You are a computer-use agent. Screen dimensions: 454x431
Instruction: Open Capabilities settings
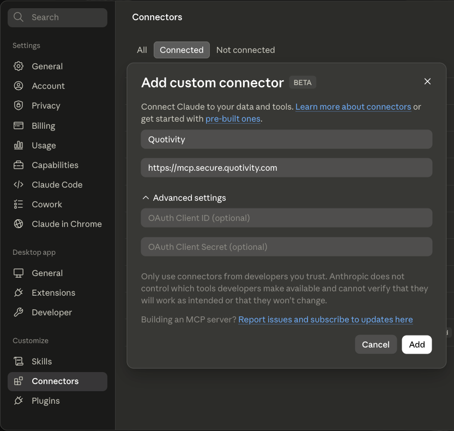[57, 165]
